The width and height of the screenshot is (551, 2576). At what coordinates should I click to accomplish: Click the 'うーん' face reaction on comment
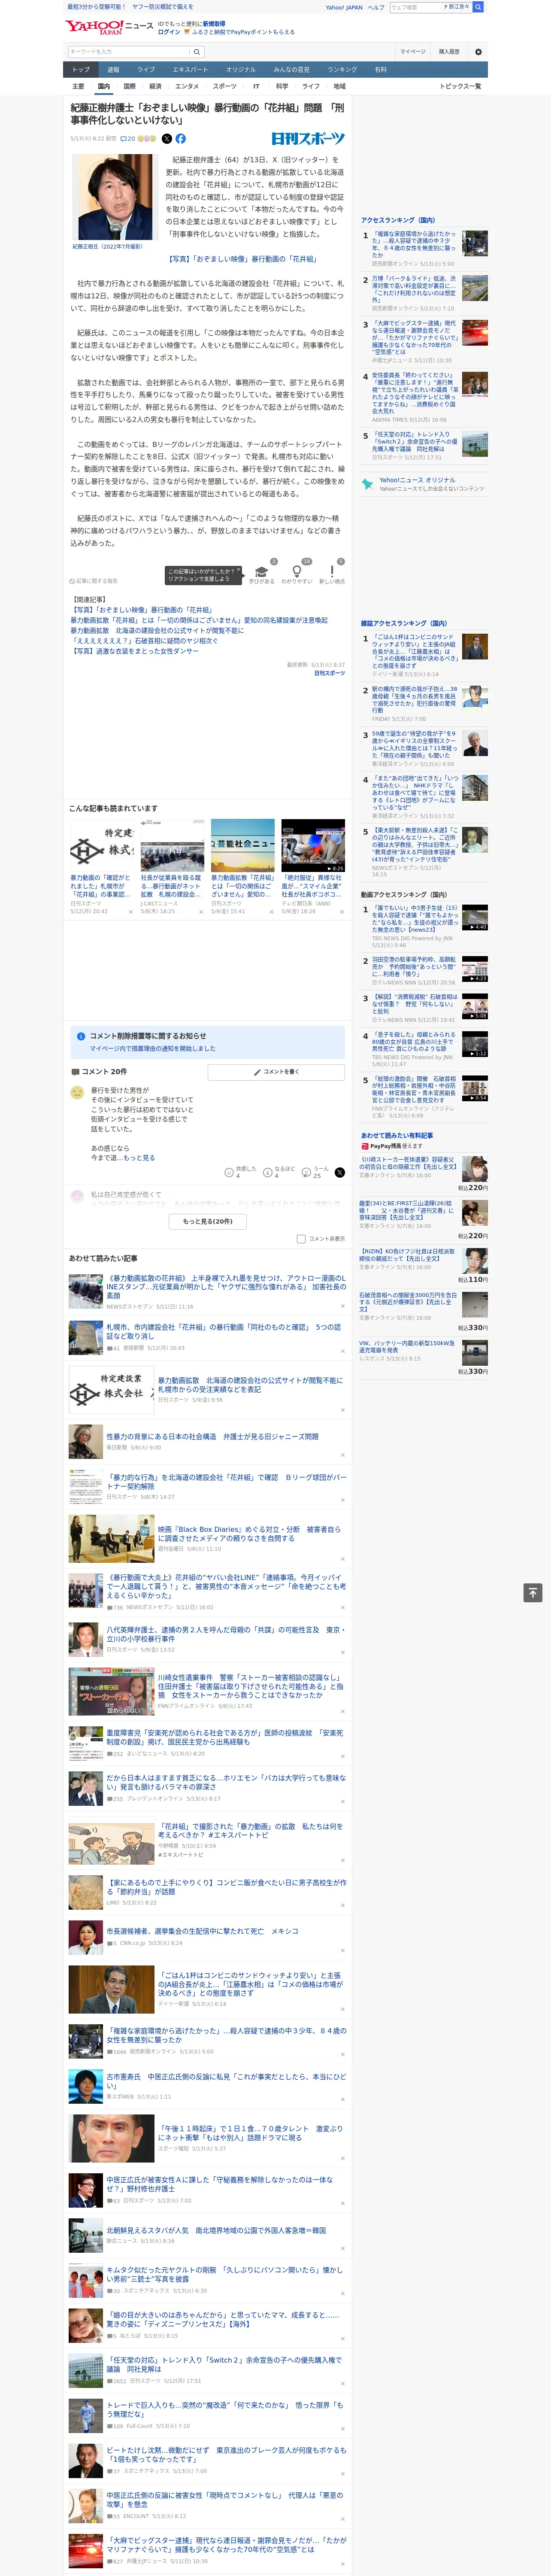click(x=307, y=1172)
